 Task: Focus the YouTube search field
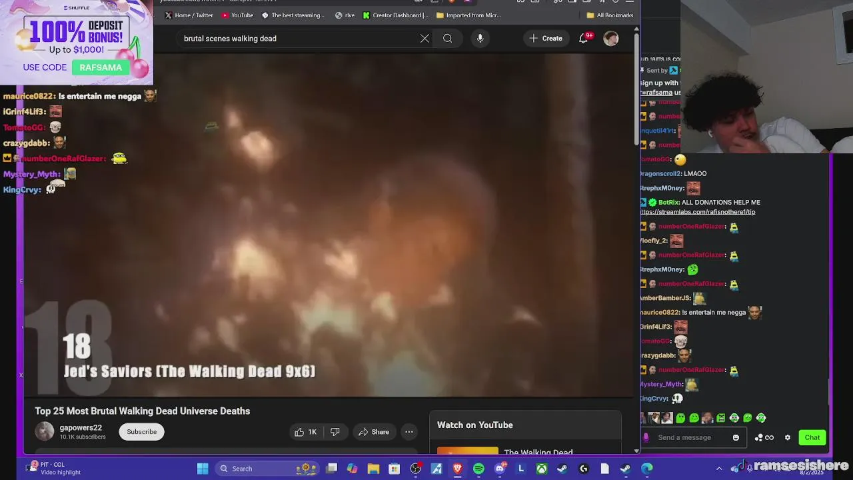pos(300,39)
